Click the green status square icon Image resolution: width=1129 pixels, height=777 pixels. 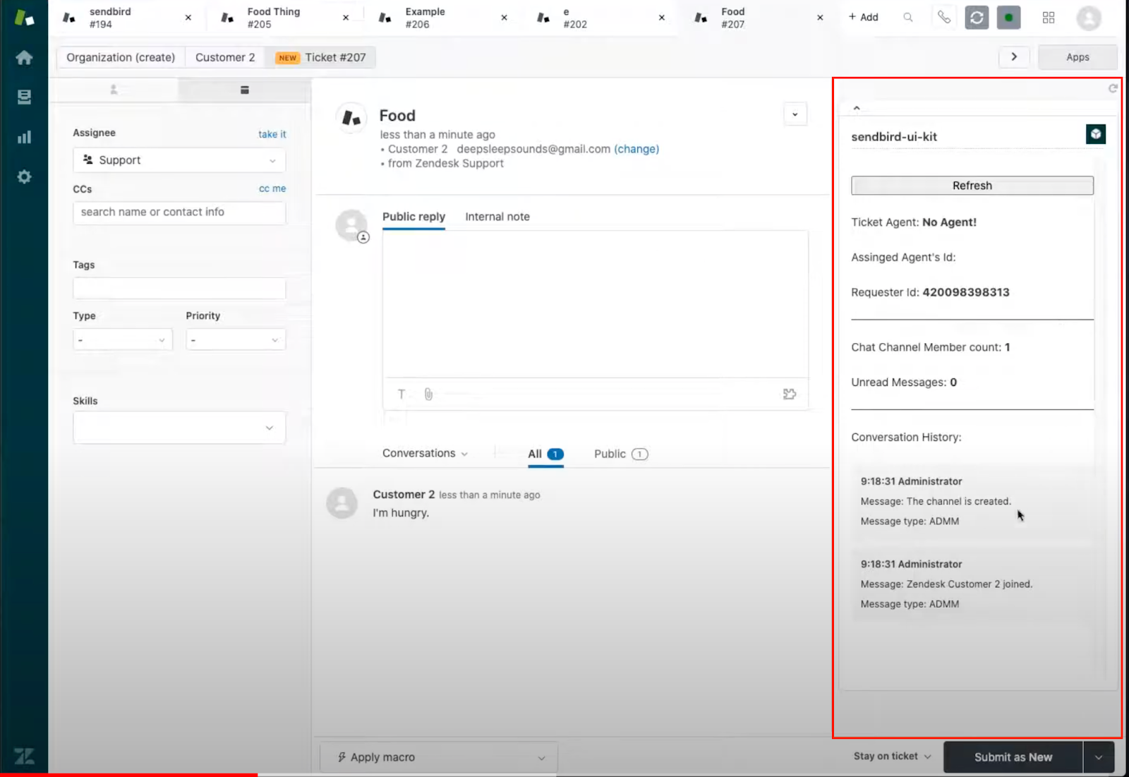1008,18
